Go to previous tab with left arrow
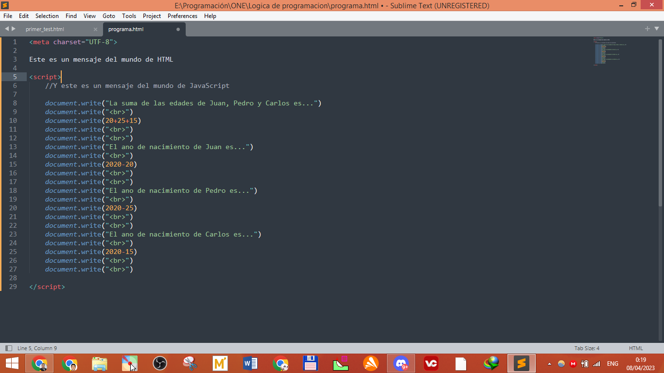This screenshot has width=664, height=373. [7, 29]
